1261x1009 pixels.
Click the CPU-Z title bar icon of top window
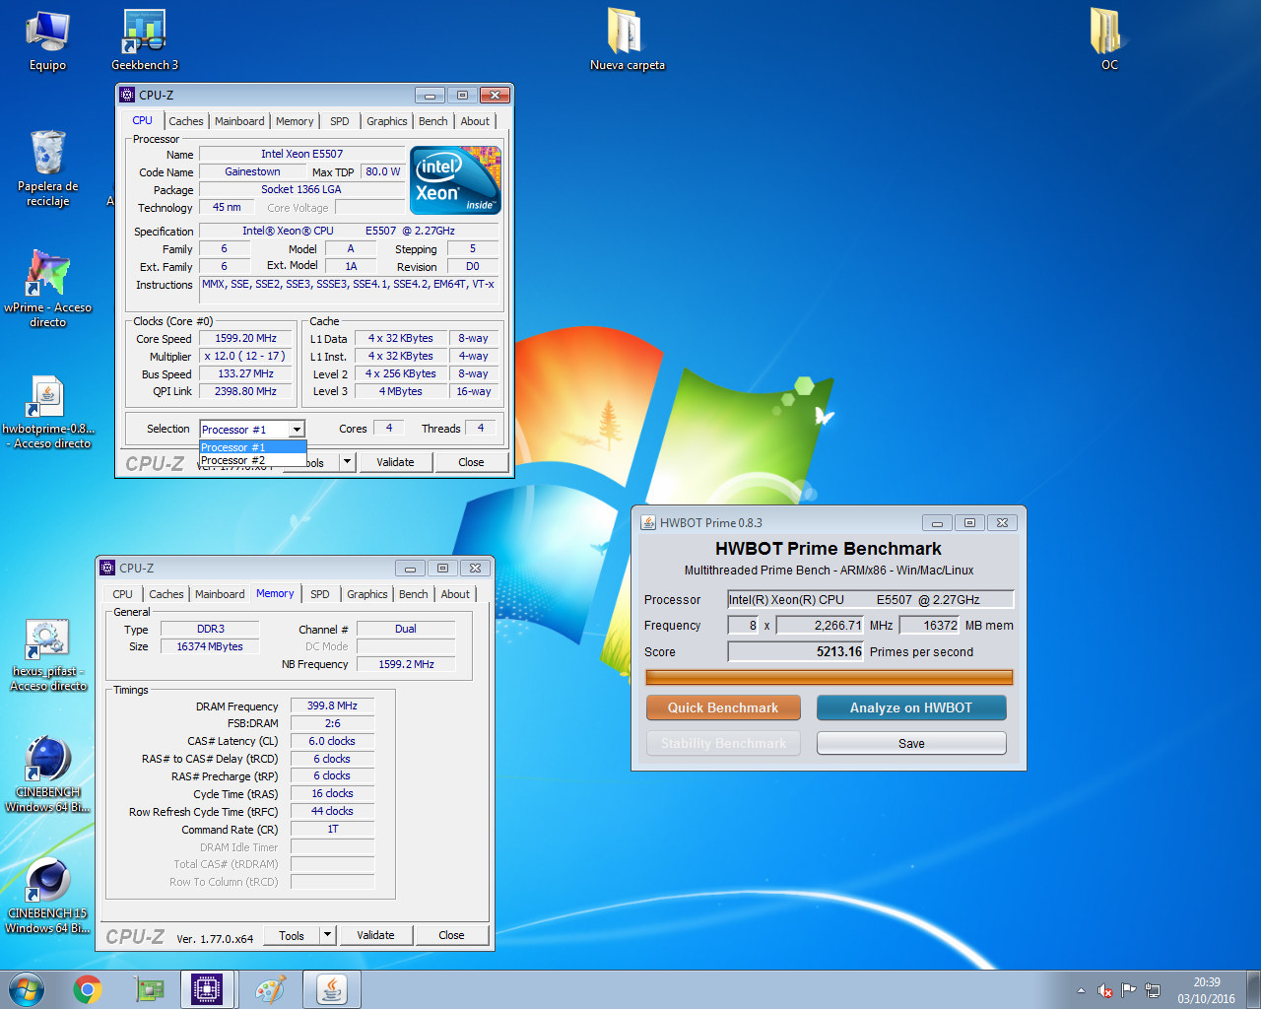pos(127,95)
